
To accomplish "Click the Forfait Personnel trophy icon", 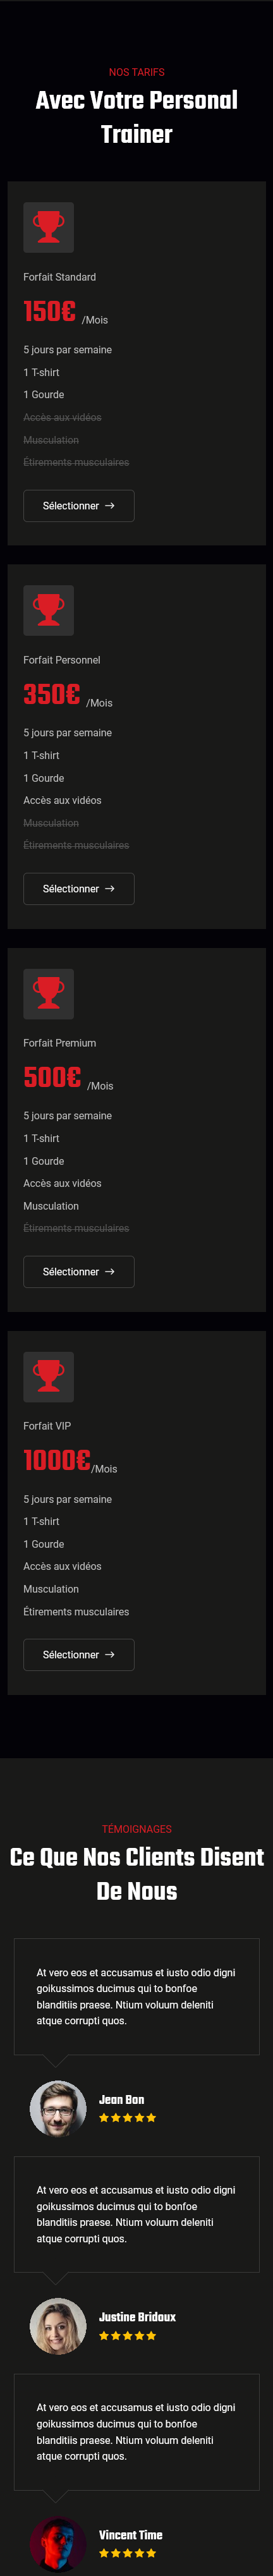I will (48, 610).
